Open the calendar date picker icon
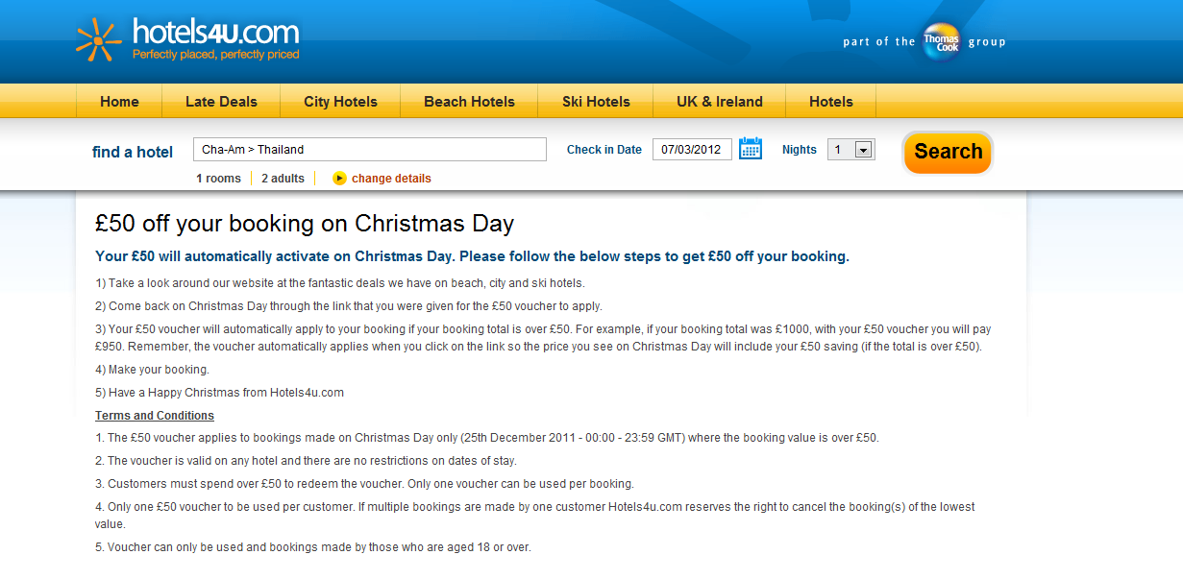Image resolution: width=1183 pixels, height=579 pixels. [x=751, y=149]
